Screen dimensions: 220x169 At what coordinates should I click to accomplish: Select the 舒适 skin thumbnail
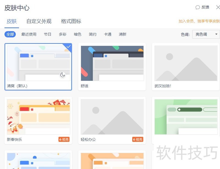112,63
